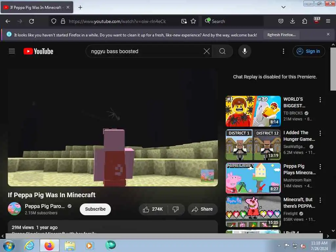The image size is (336, 252).
Task: Dismiss the Firefox notification bar
Action: pyautogui.click(x=328, y=34)
